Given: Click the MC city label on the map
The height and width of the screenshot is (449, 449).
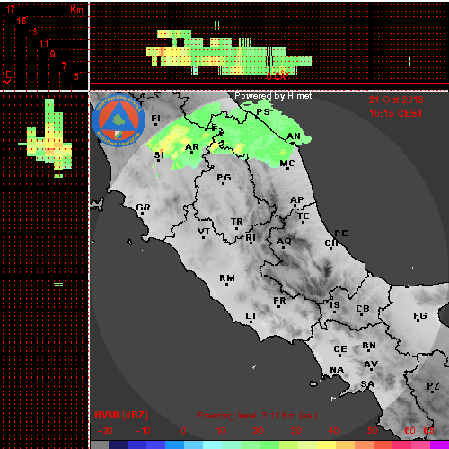Looking at the screenshot, I should coord(286,163).
